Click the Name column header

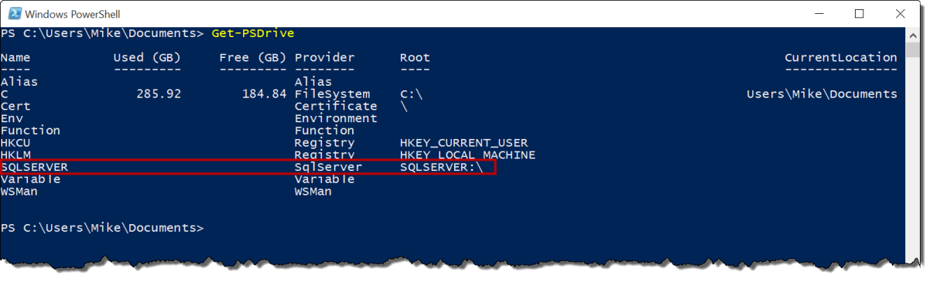pyautogui.click(x=16, y=58)
